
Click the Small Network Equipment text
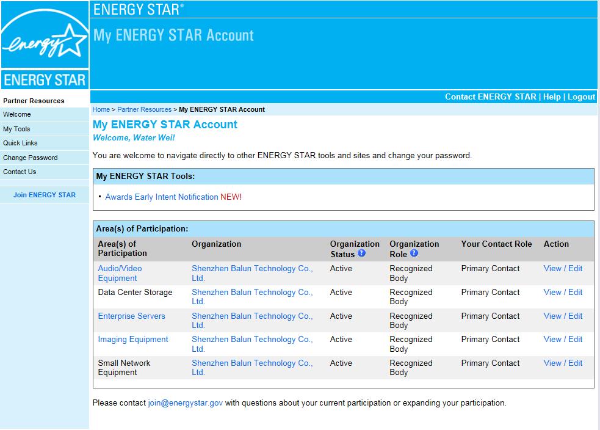click(x=124, y=368)
